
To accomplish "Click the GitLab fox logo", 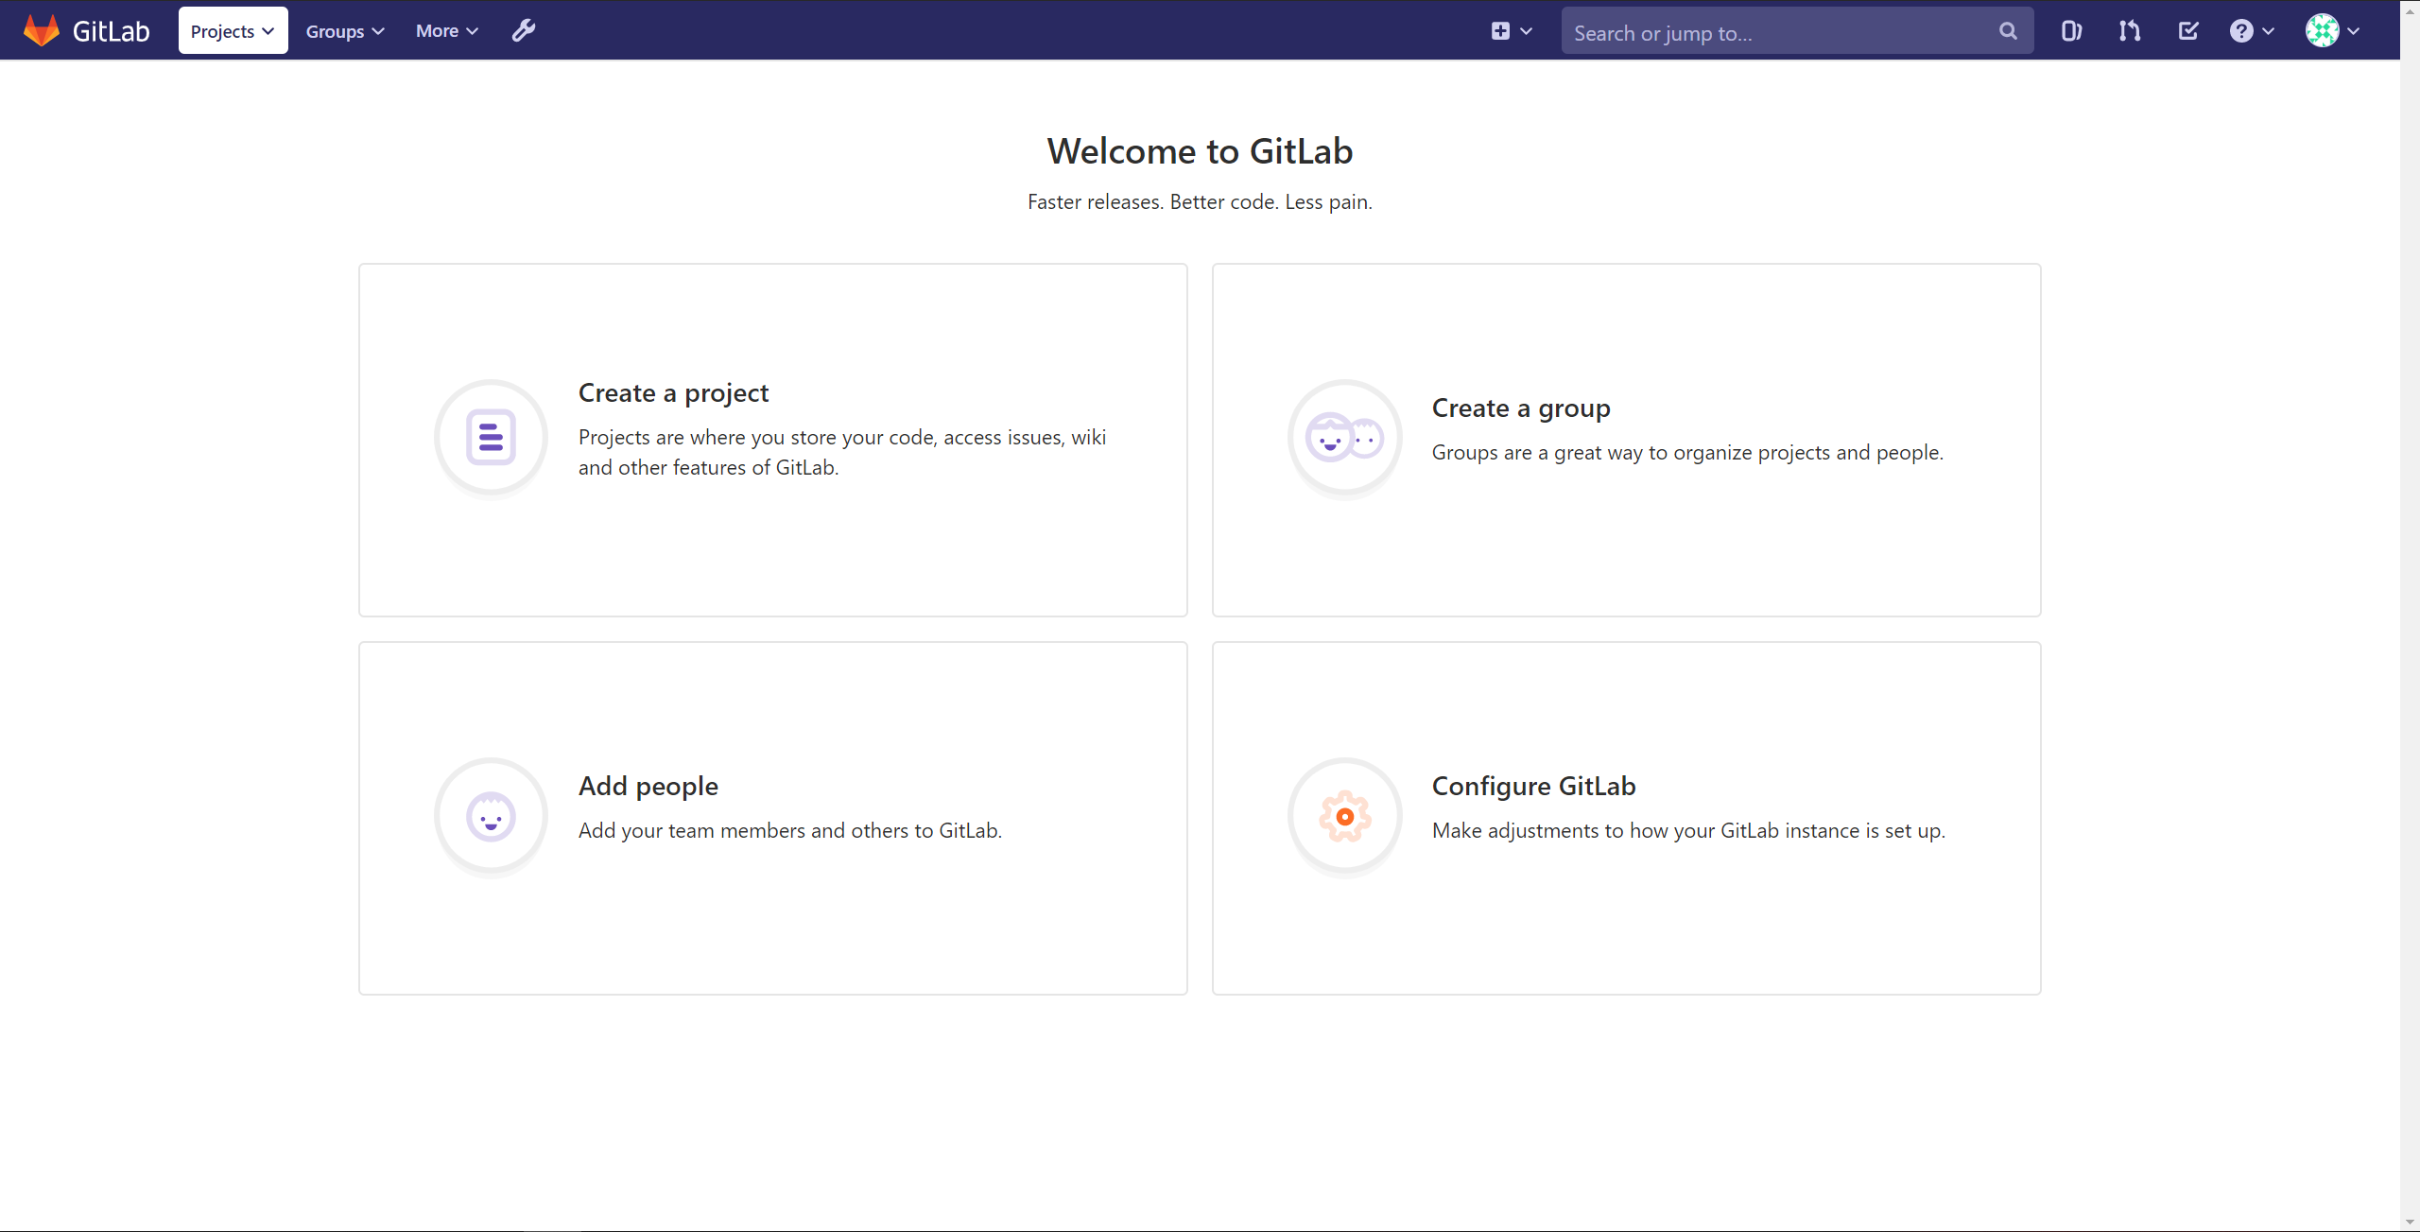I will pos(41,30).
